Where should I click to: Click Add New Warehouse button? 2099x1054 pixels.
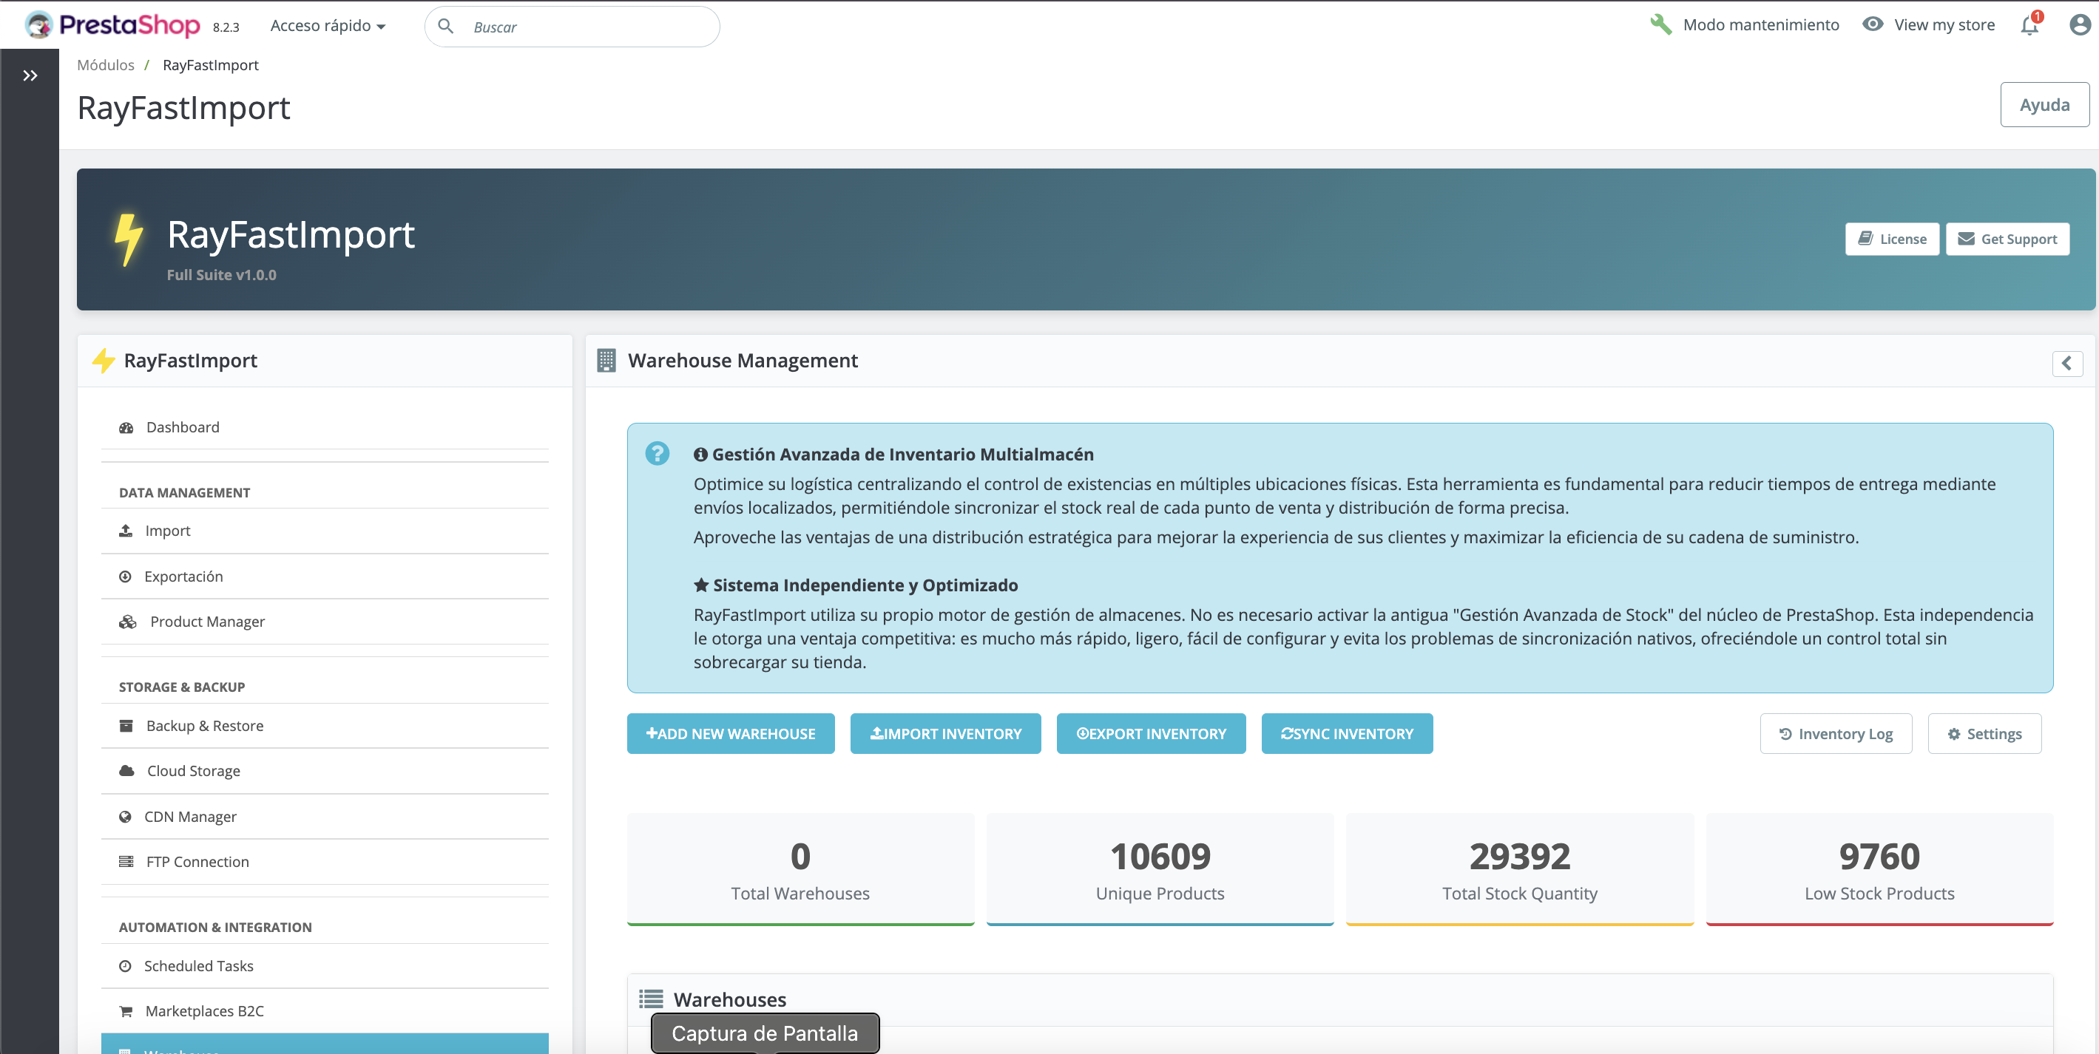(730, 733)
